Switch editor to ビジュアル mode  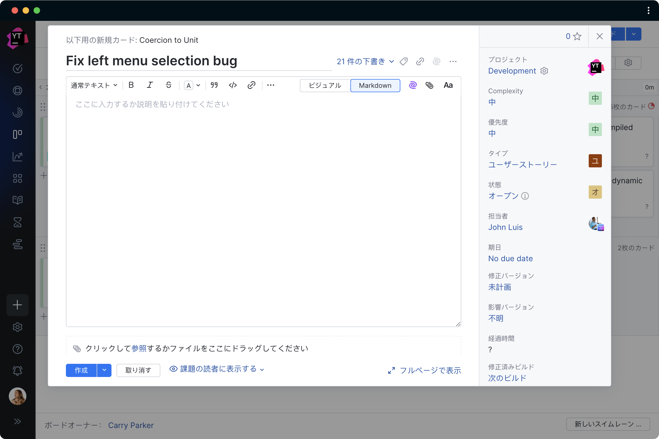(325, 85)
